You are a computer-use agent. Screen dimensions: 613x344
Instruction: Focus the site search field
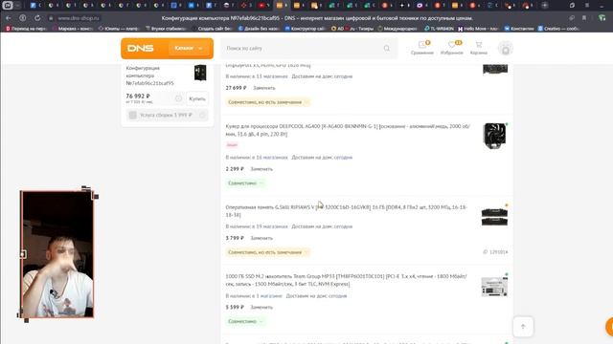pos(303,49)
